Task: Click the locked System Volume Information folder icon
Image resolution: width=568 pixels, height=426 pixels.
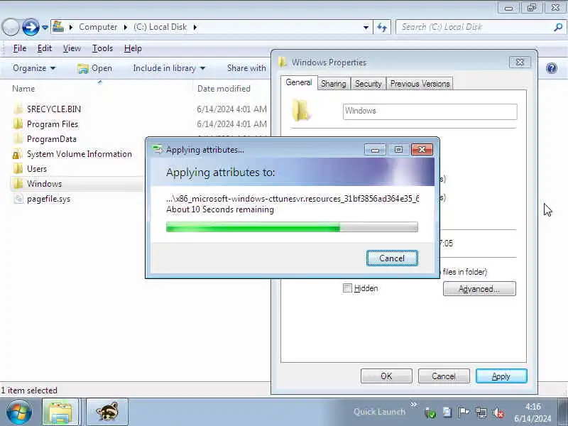Action: pyautogui.click(x=16, y=154)
